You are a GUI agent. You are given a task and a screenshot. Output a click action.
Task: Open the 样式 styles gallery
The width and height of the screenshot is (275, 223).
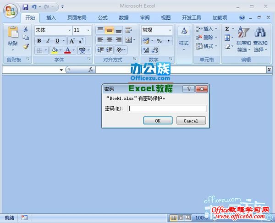(x=184, y=39)
